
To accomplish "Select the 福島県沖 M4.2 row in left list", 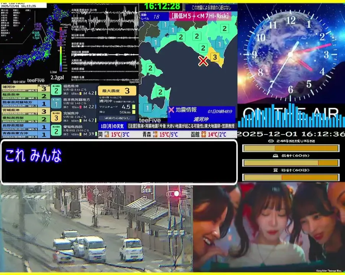I will click(x=26, y=96).
